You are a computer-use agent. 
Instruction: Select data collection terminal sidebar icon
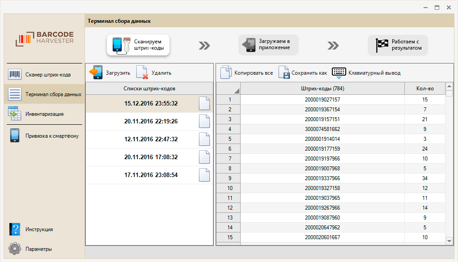click(14, 94)
